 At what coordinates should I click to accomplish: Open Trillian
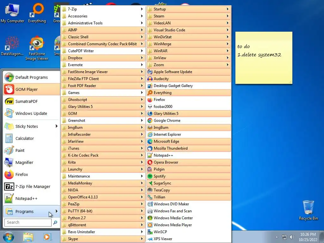click(189, 197)
